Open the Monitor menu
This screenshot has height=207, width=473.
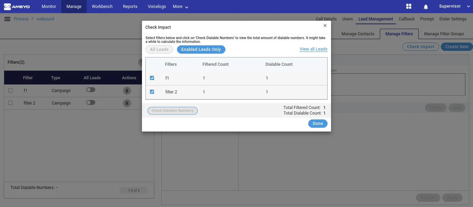pos(49,7)
